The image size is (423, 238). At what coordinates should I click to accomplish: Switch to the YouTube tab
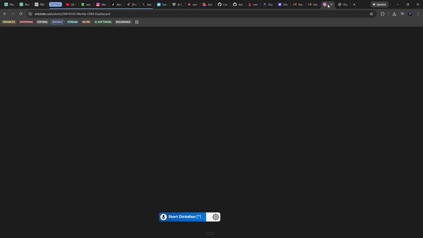coord(70,4)
